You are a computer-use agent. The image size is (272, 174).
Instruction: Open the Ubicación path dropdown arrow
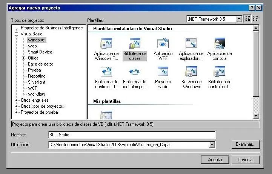click(x=212, y=145)
